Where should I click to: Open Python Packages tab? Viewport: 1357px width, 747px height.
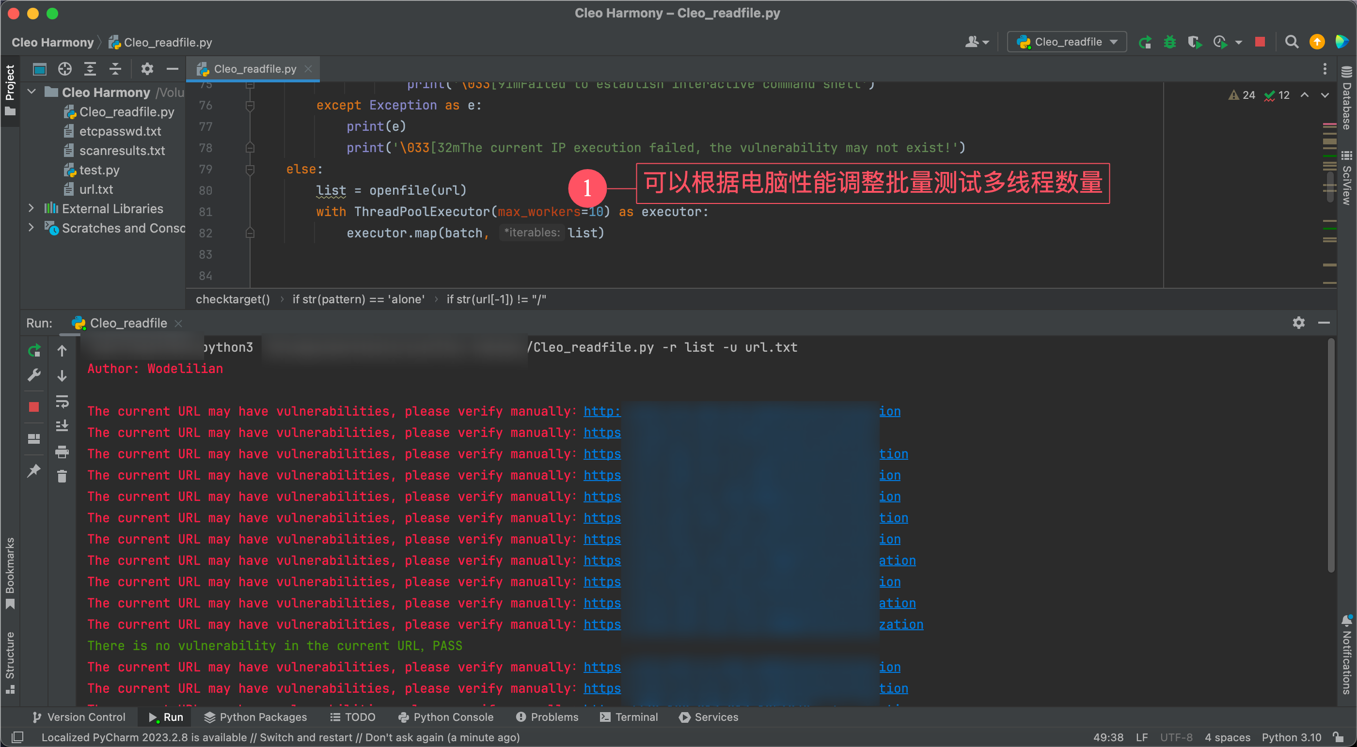[x=255, y=717]
